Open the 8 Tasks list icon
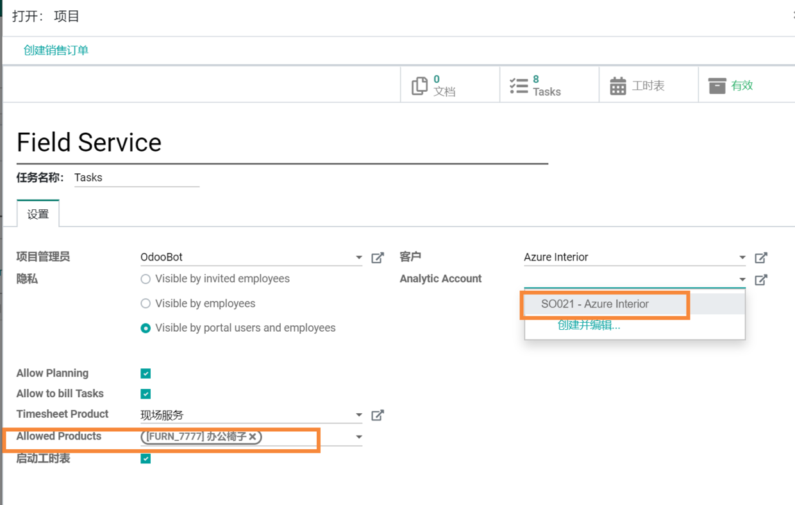795x505 pixels. click(x=519, y=85)
